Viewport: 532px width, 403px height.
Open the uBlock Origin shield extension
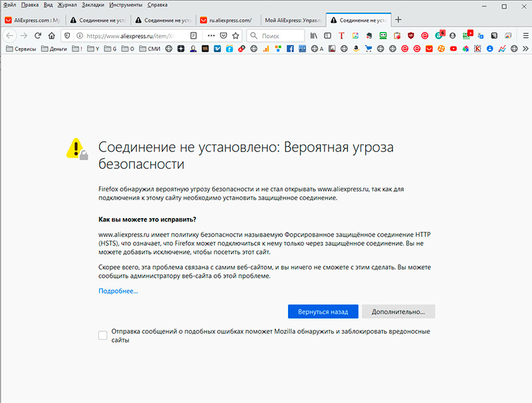coord(411,35)
